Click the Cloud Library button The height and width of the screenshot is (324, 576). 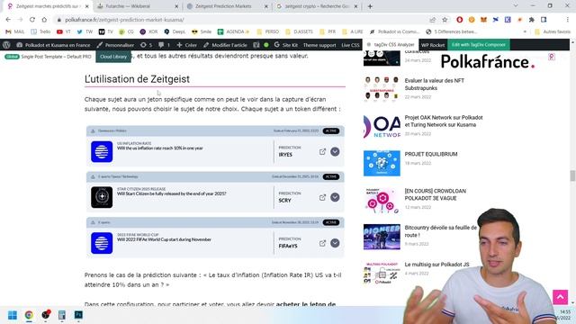(113, 57)
